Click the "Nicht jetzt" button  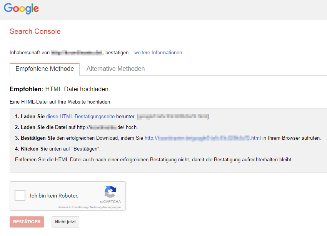[65, 222]
